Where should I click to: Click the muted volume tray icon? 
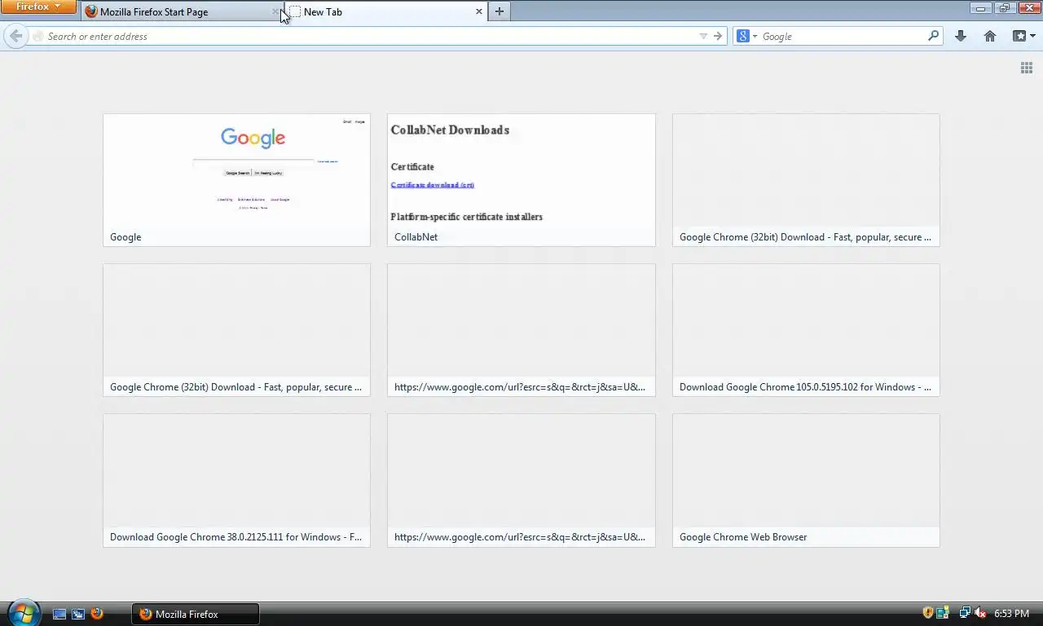(980, 613)
